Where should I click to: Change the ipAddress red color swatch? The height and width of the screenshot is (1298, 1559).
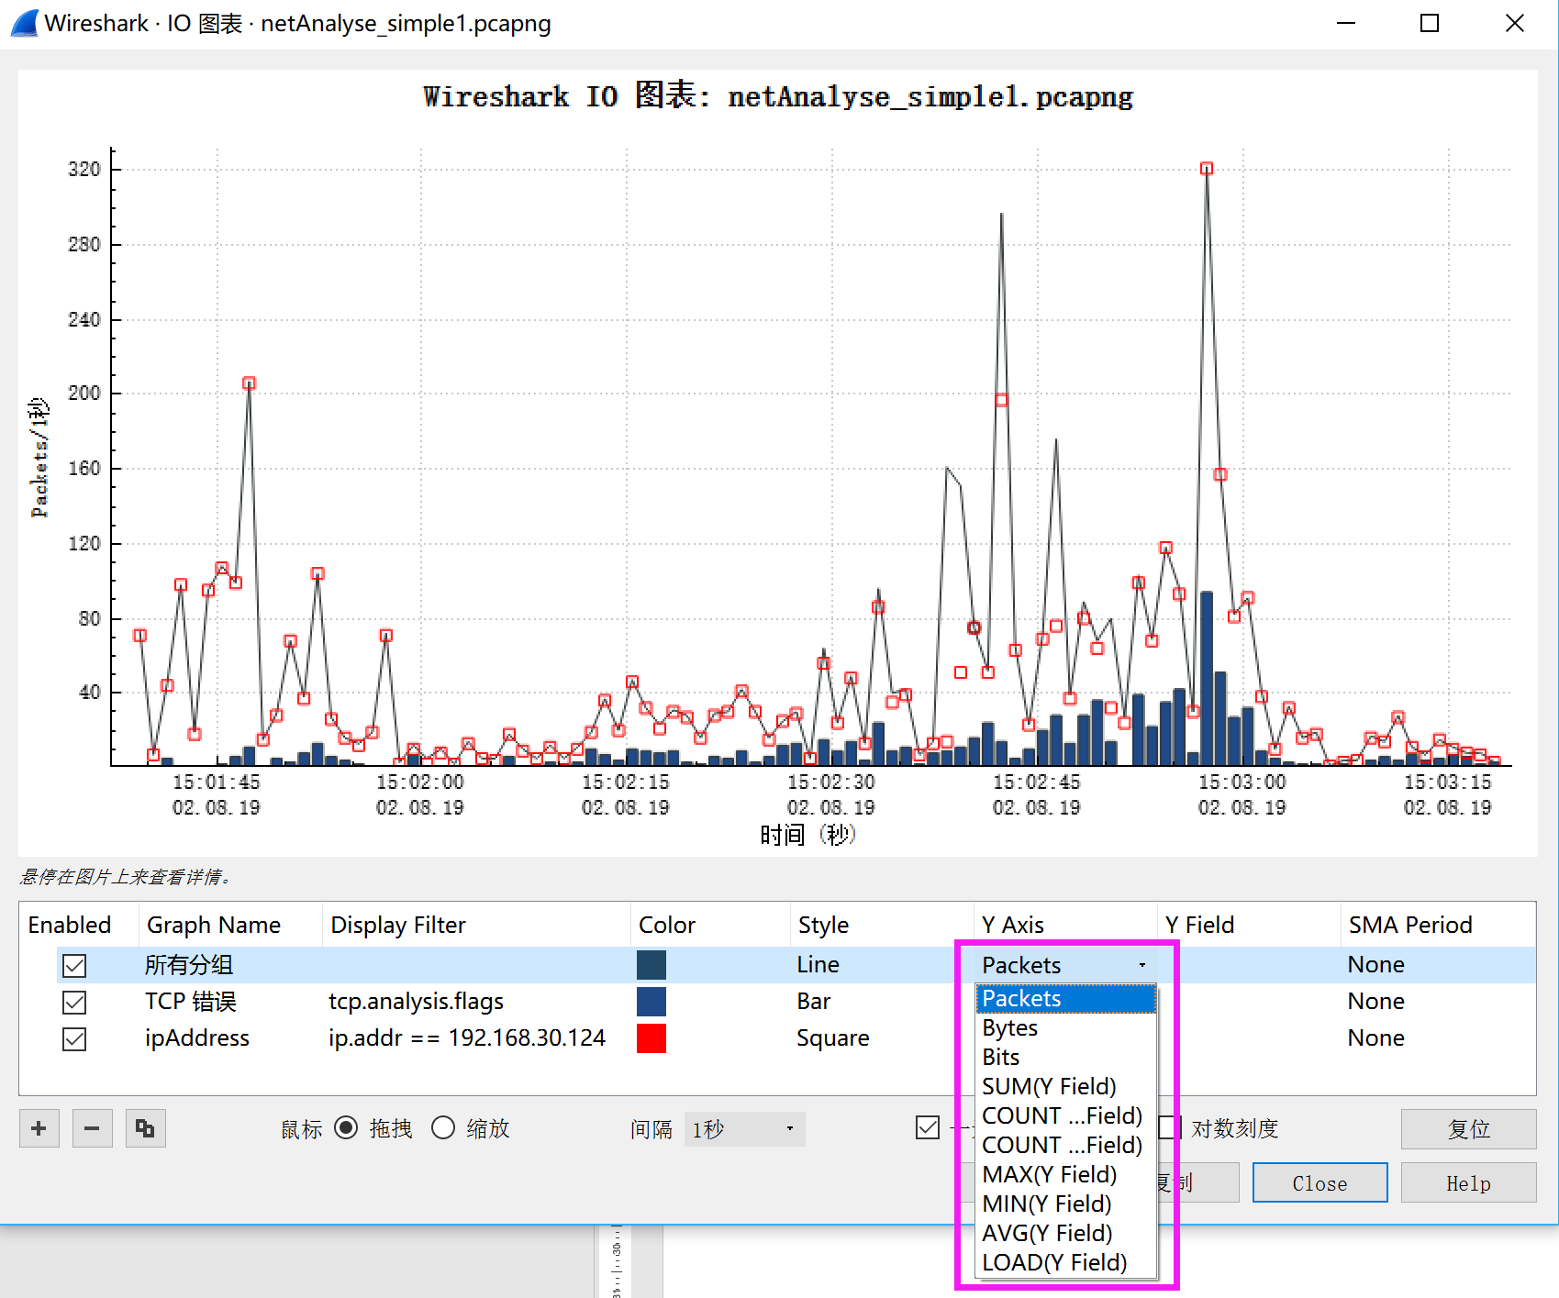651,1038
